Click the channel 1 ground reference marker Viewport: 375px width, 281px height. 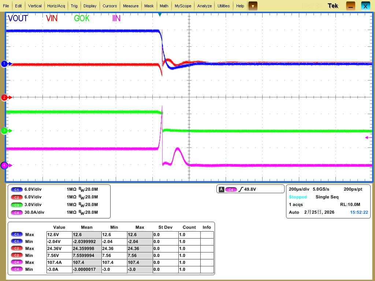point(6,64)
